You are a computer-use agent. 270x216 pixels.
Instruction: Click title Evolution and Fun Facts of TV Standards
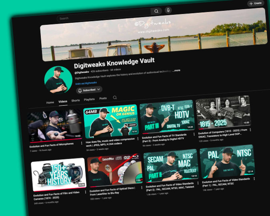[x=164, y=138]
